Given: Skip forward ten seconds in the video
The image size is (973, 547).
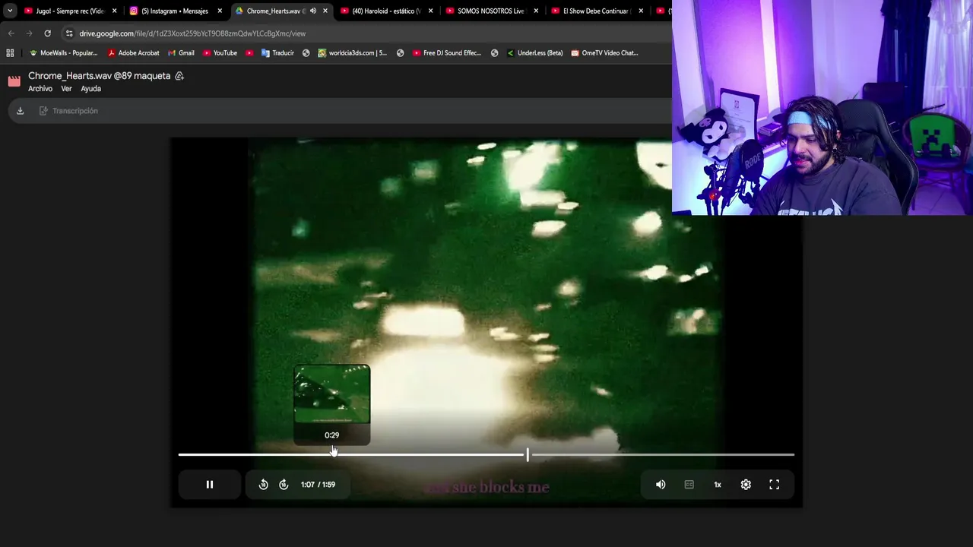Looking at the screenshot, I should 284,485.
